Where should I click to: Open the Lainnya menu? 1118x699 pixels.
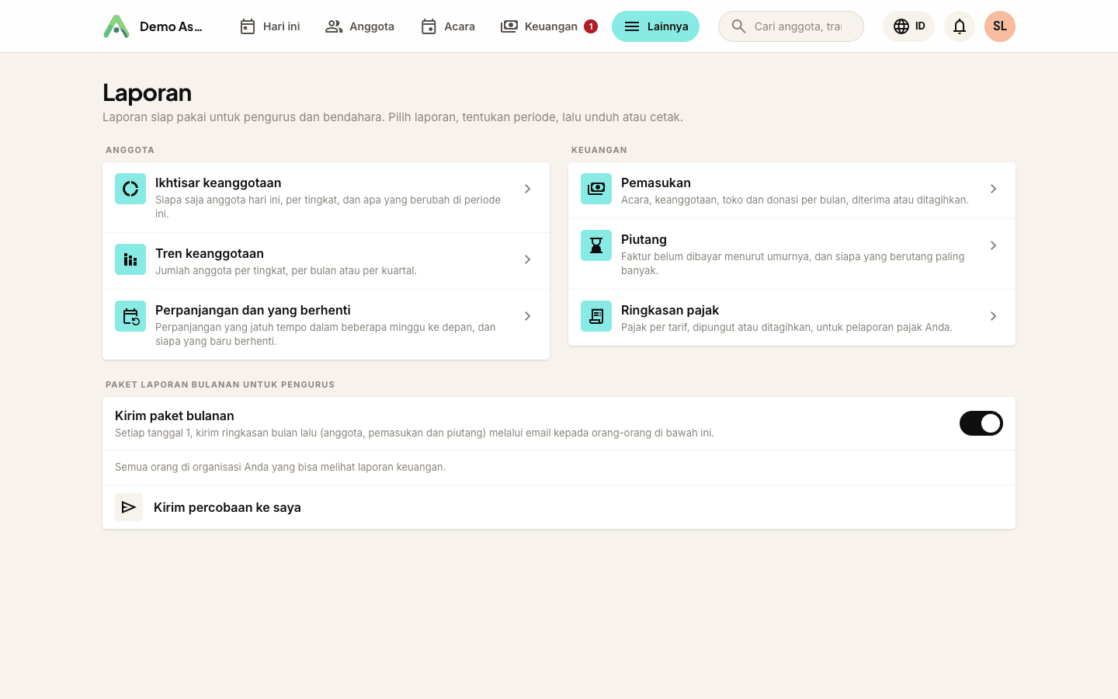point(655,26)
